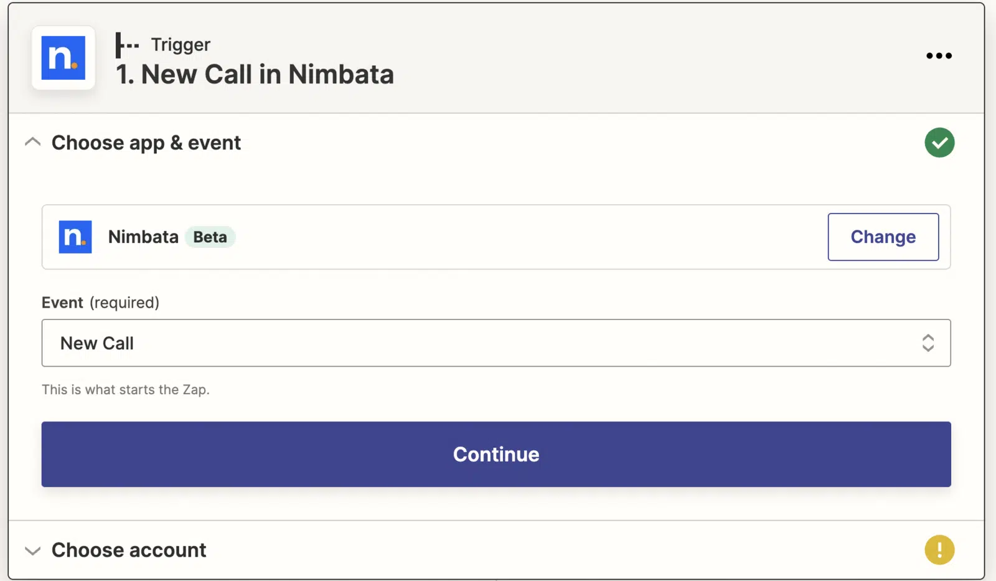The width and height of the screenshot is (996, 581).
Task: Collapse the Choose app & event section
Action: click(32, 143)
